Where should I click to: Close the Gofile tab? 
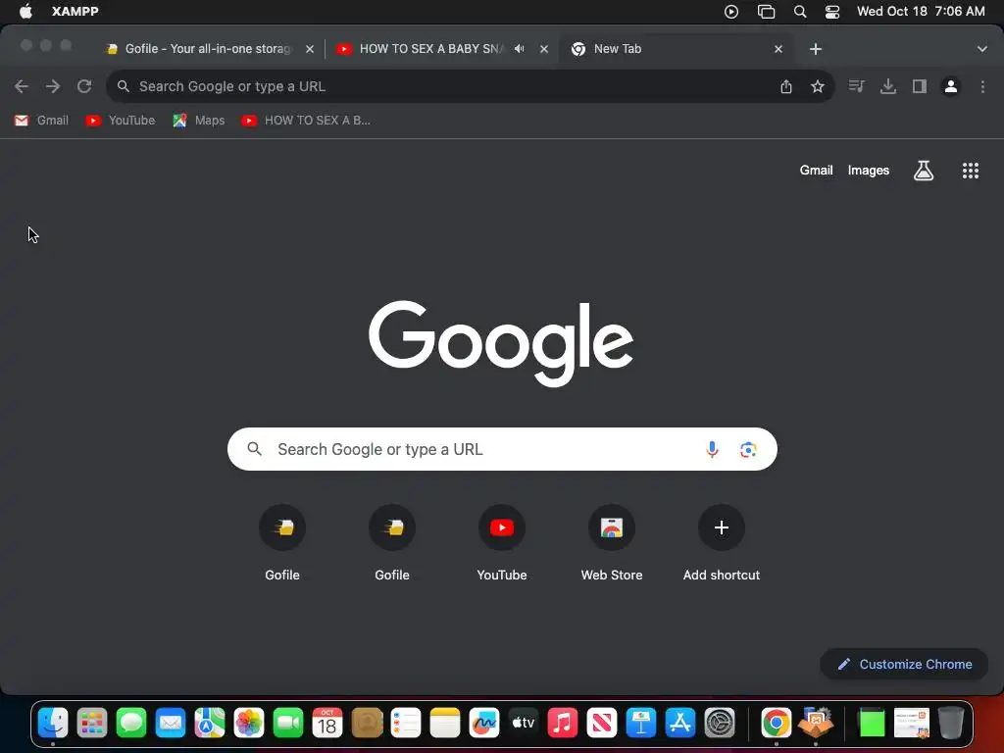pos(309,49)
